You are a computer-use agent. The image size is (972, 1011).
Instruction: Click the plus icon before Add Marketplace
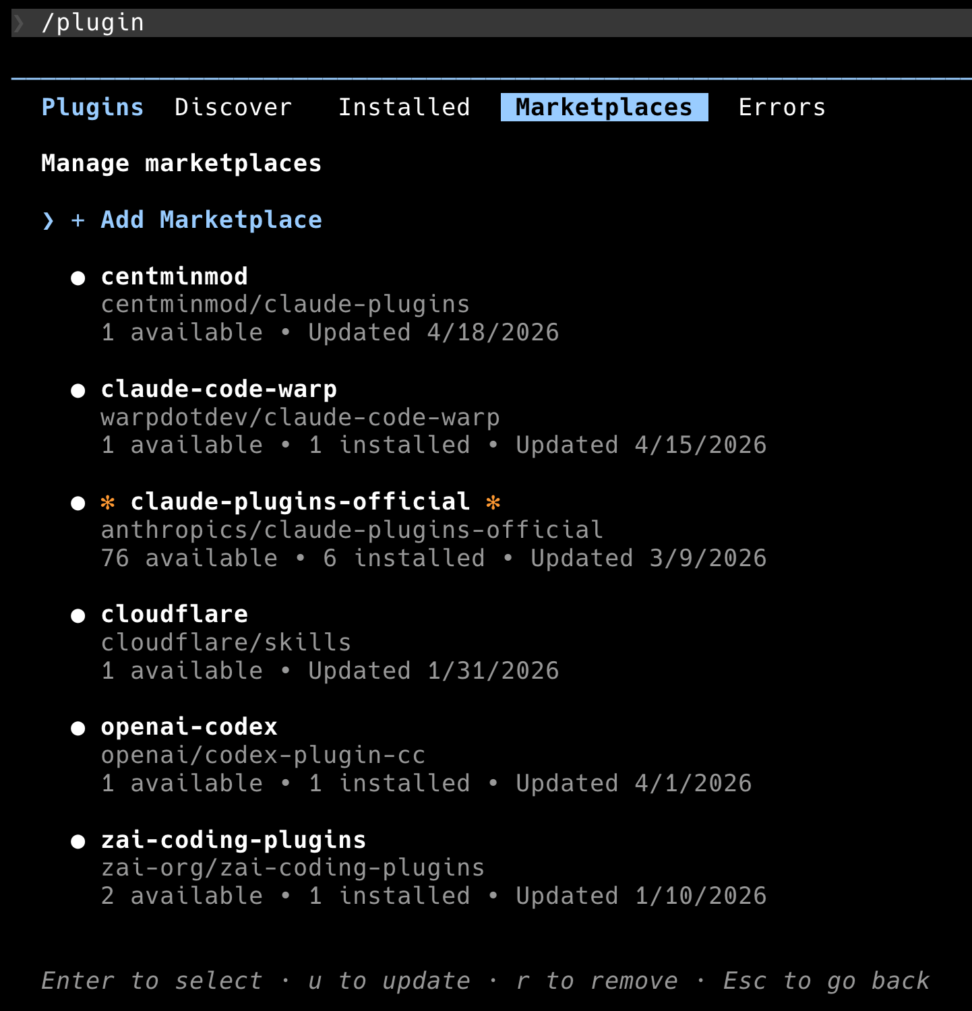[x=78, y=220]
